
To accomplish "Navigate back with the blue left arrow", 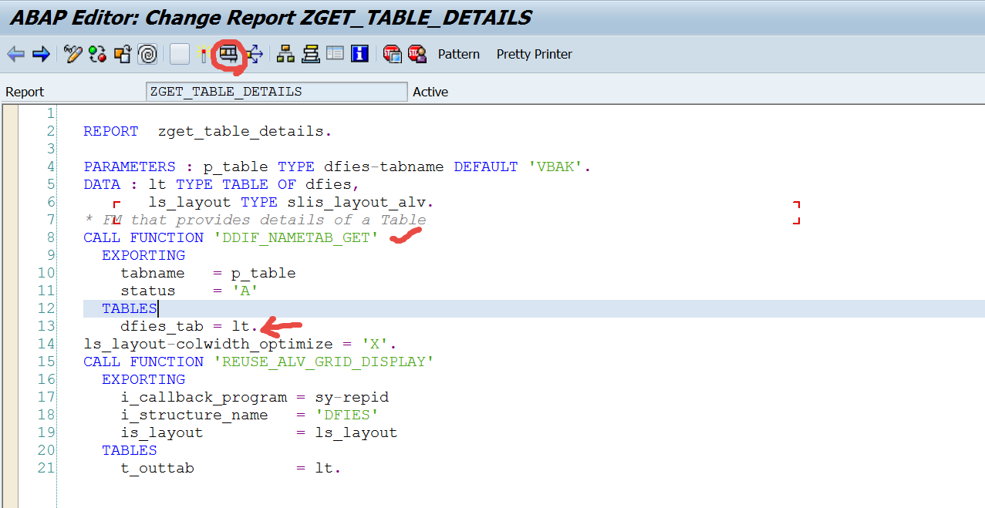I will coord(17,54).
